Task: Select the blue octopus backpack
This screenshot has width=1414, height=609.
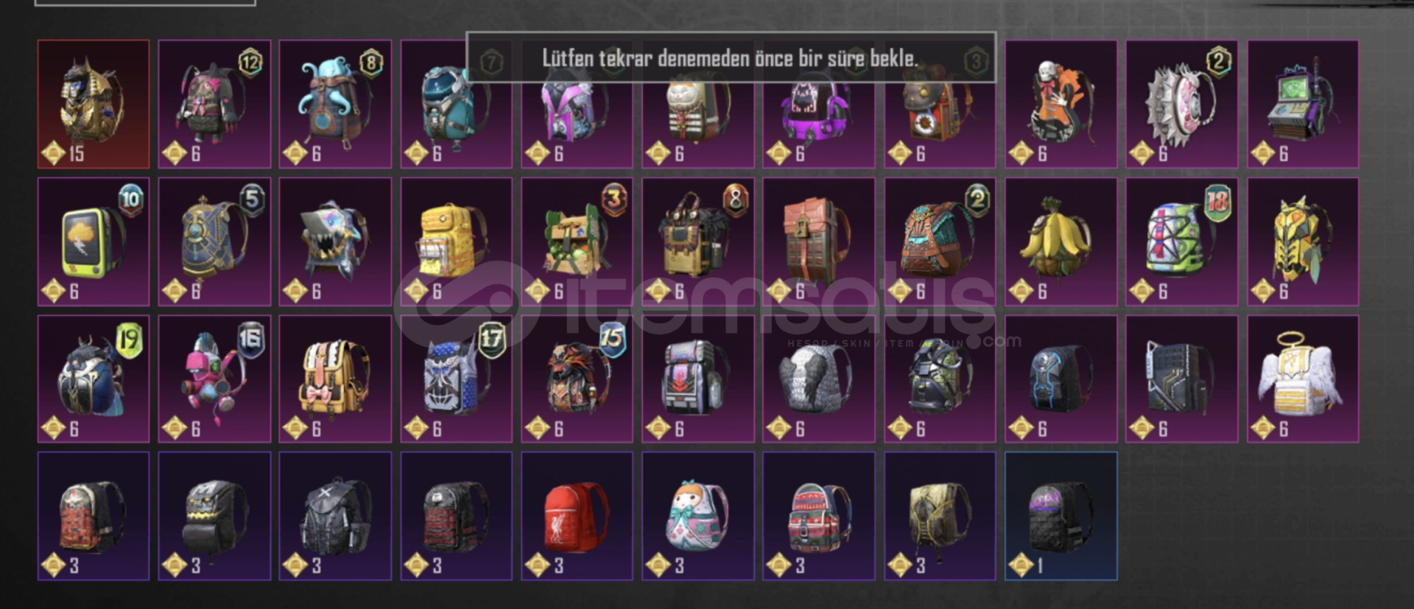Action: coord(335,105)
